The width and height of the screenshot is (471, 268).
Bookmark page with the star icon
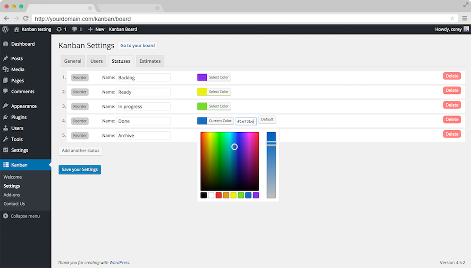pyautogui.click(x=452, y=18)
